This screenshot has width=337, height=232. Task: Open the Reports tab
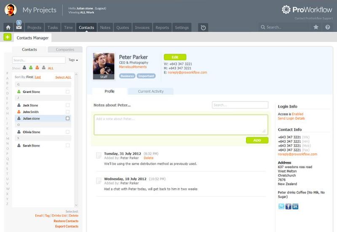[x=162, y=27]
